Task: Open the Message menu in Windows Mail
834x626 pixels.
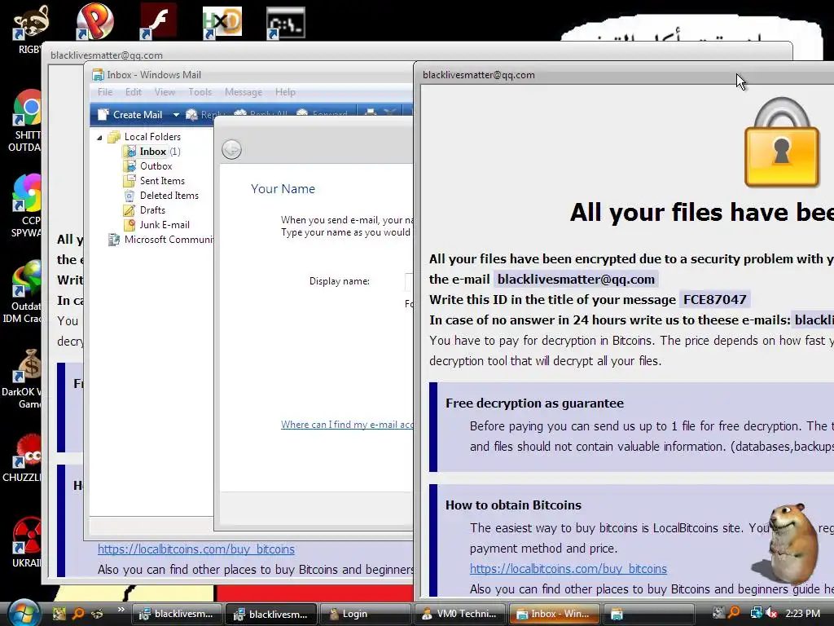Action: point(244,92)
